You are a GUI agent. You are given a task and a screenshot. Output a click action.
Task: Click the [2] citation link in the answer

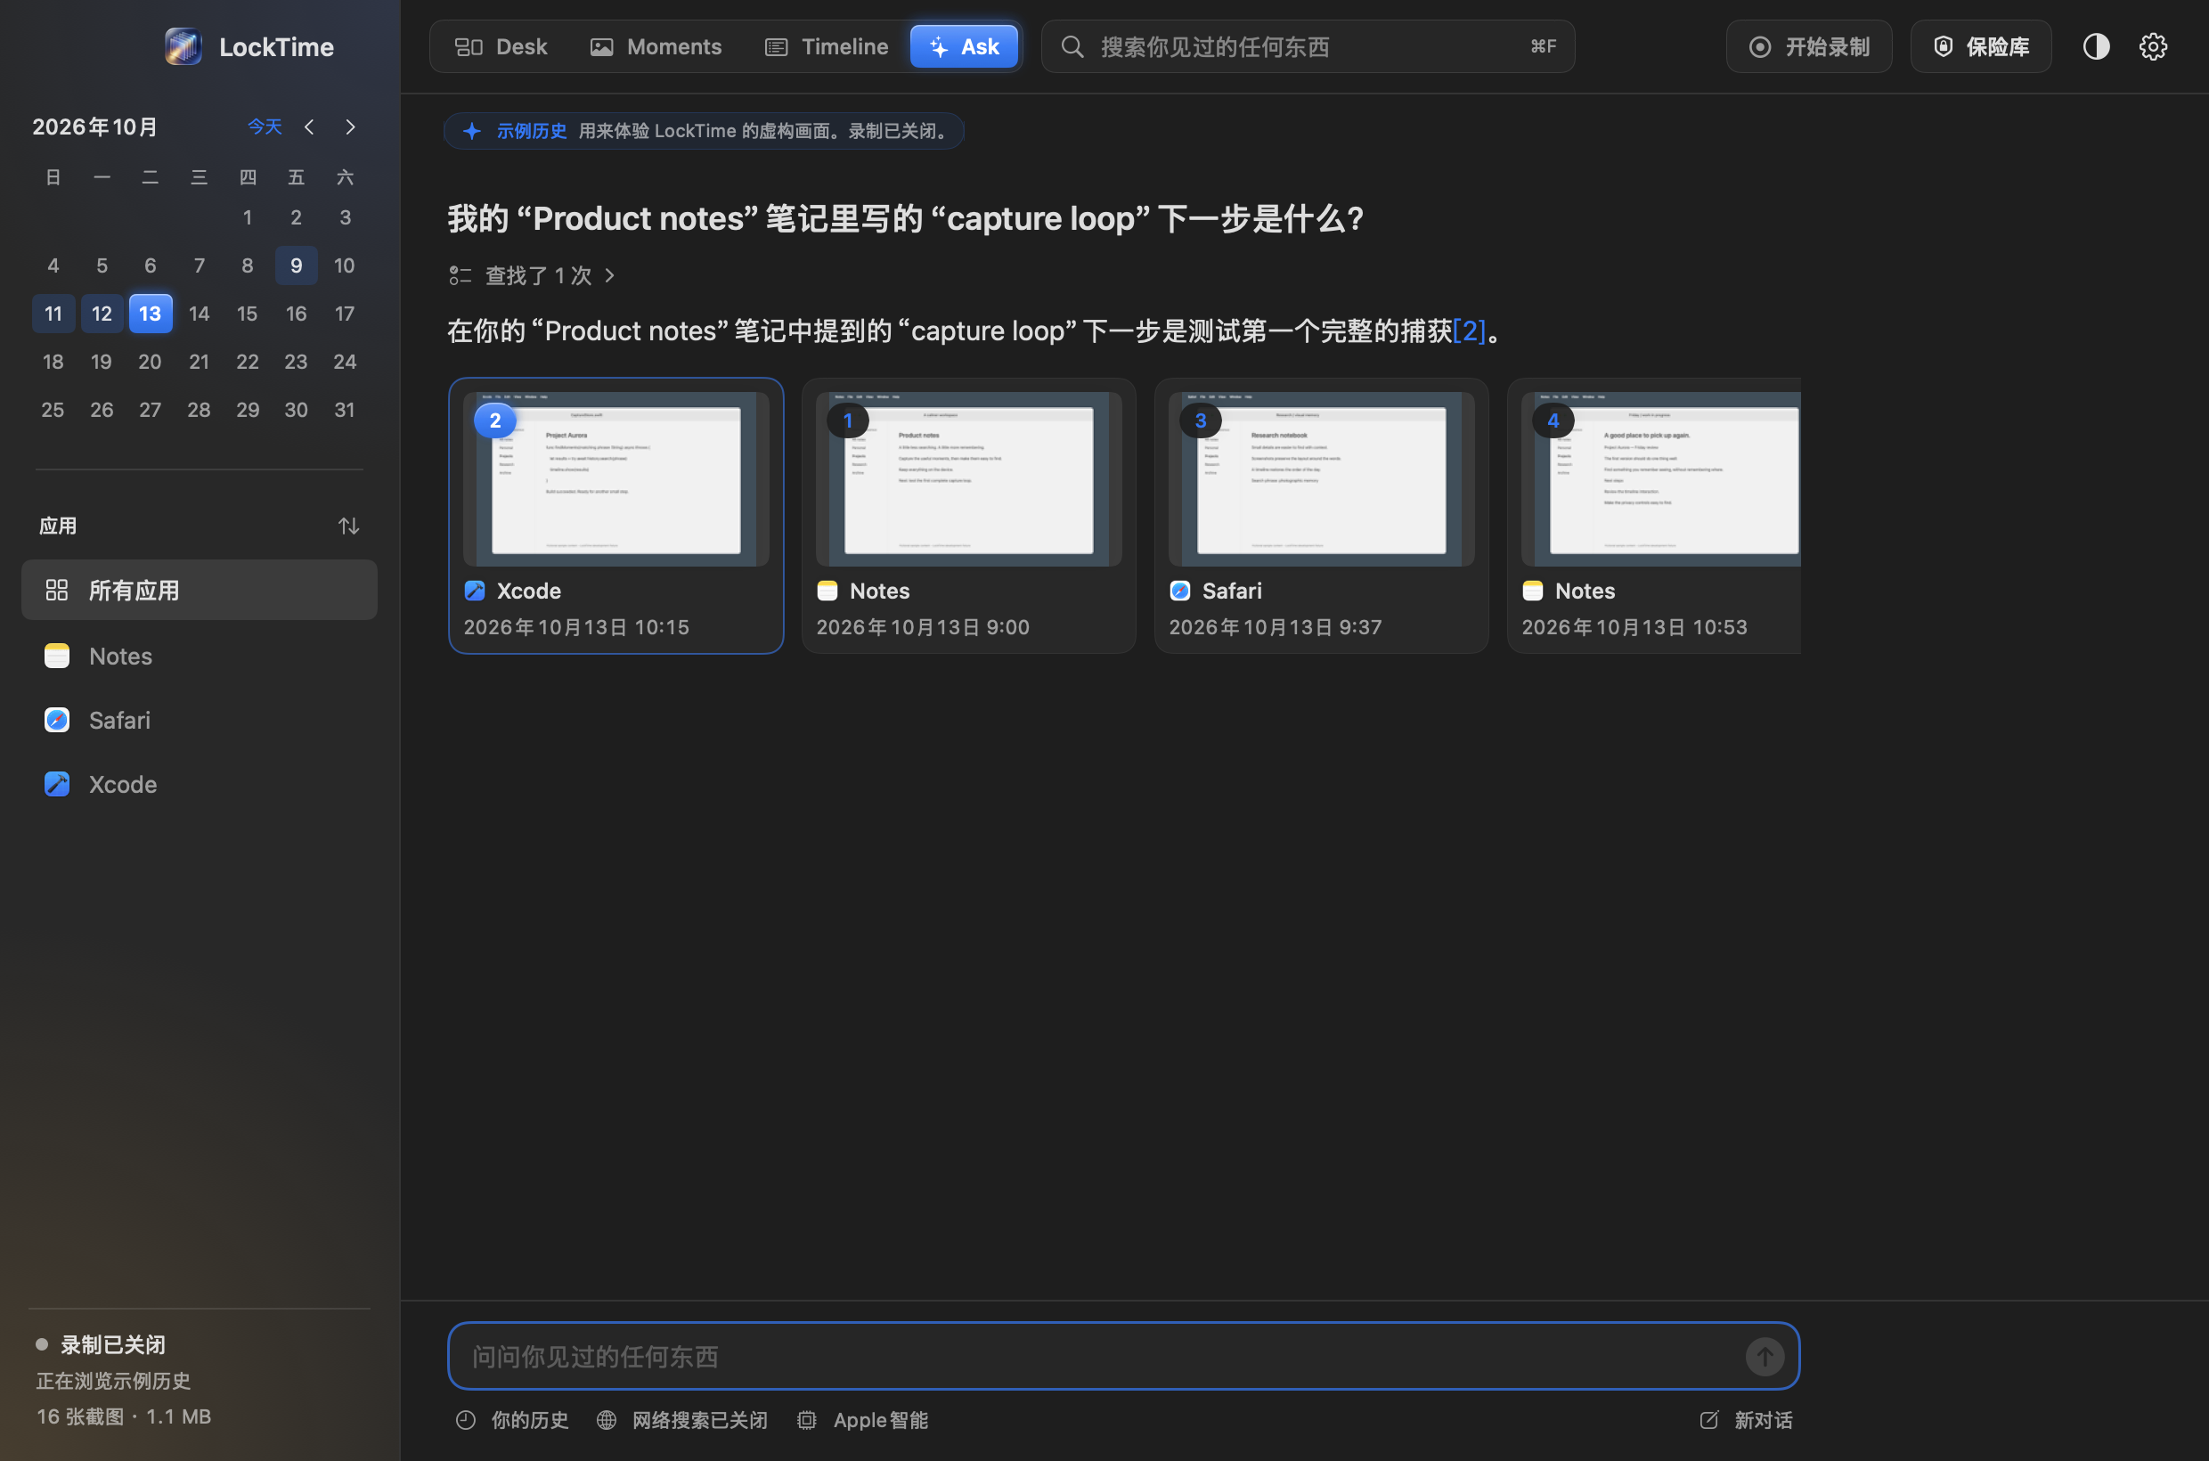click(1469, 331)
